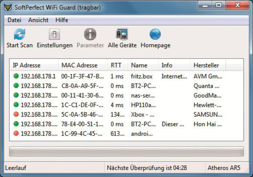Viewport: 253px width, 177px height.
Task: Click red status dot of Xbox row
Action: pos(16,114)
